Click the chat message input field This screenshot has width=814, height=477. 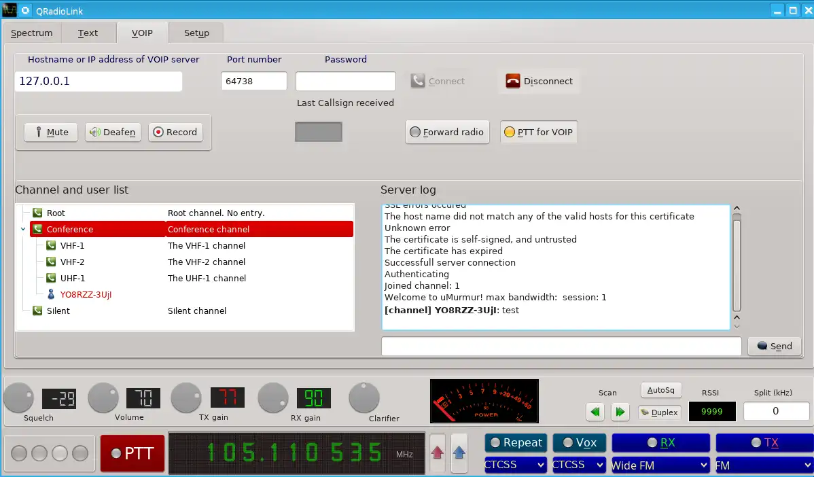pos(561,347)
